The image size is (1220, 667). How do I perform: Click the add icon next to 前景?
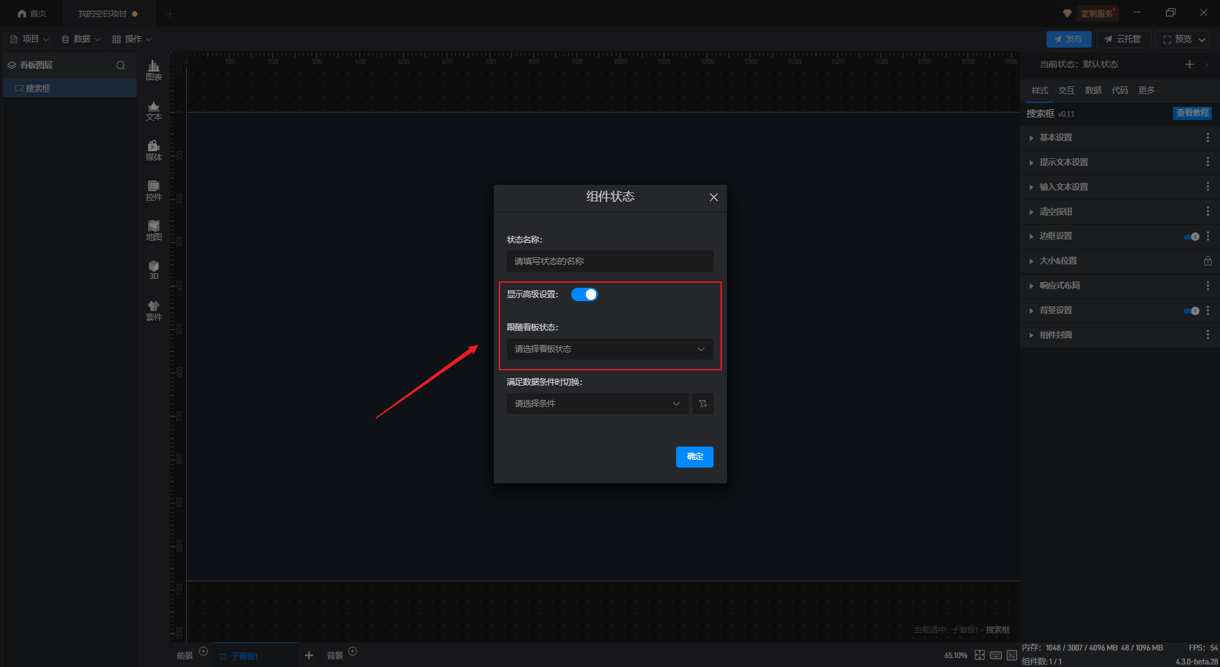click(x=203, y=651)
